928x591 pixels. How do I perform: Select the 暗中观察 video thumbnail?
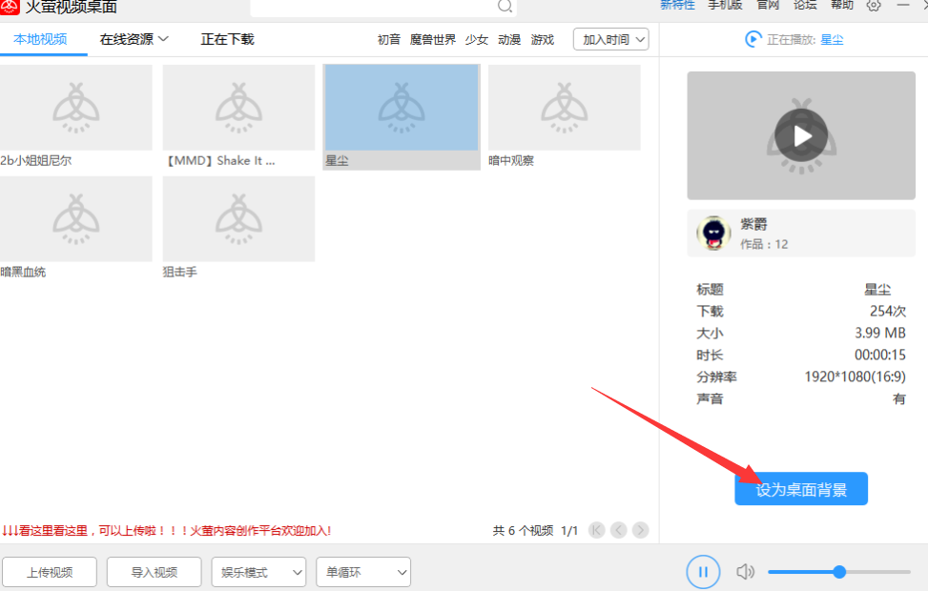(564, 108)
